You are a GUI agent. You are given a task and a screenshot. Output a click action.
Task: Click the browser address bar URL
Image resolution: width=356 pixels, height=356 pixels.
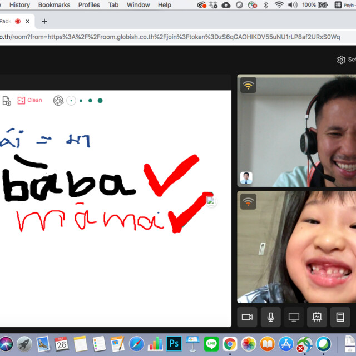tap(170, 37)
